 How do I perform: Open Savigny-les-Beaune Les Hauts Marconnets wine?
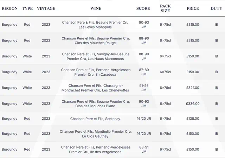click(x=96, y=56)
